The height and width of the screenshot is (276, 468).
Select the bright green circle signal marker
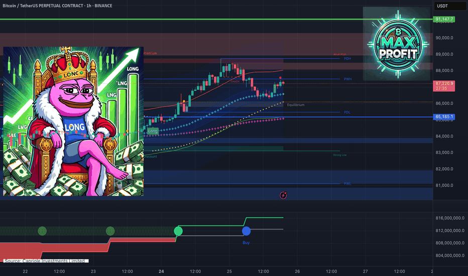pos(178,231)
